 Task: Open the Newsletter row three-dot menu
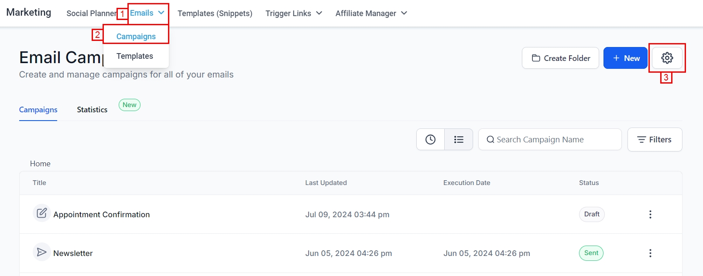[650, 253]
